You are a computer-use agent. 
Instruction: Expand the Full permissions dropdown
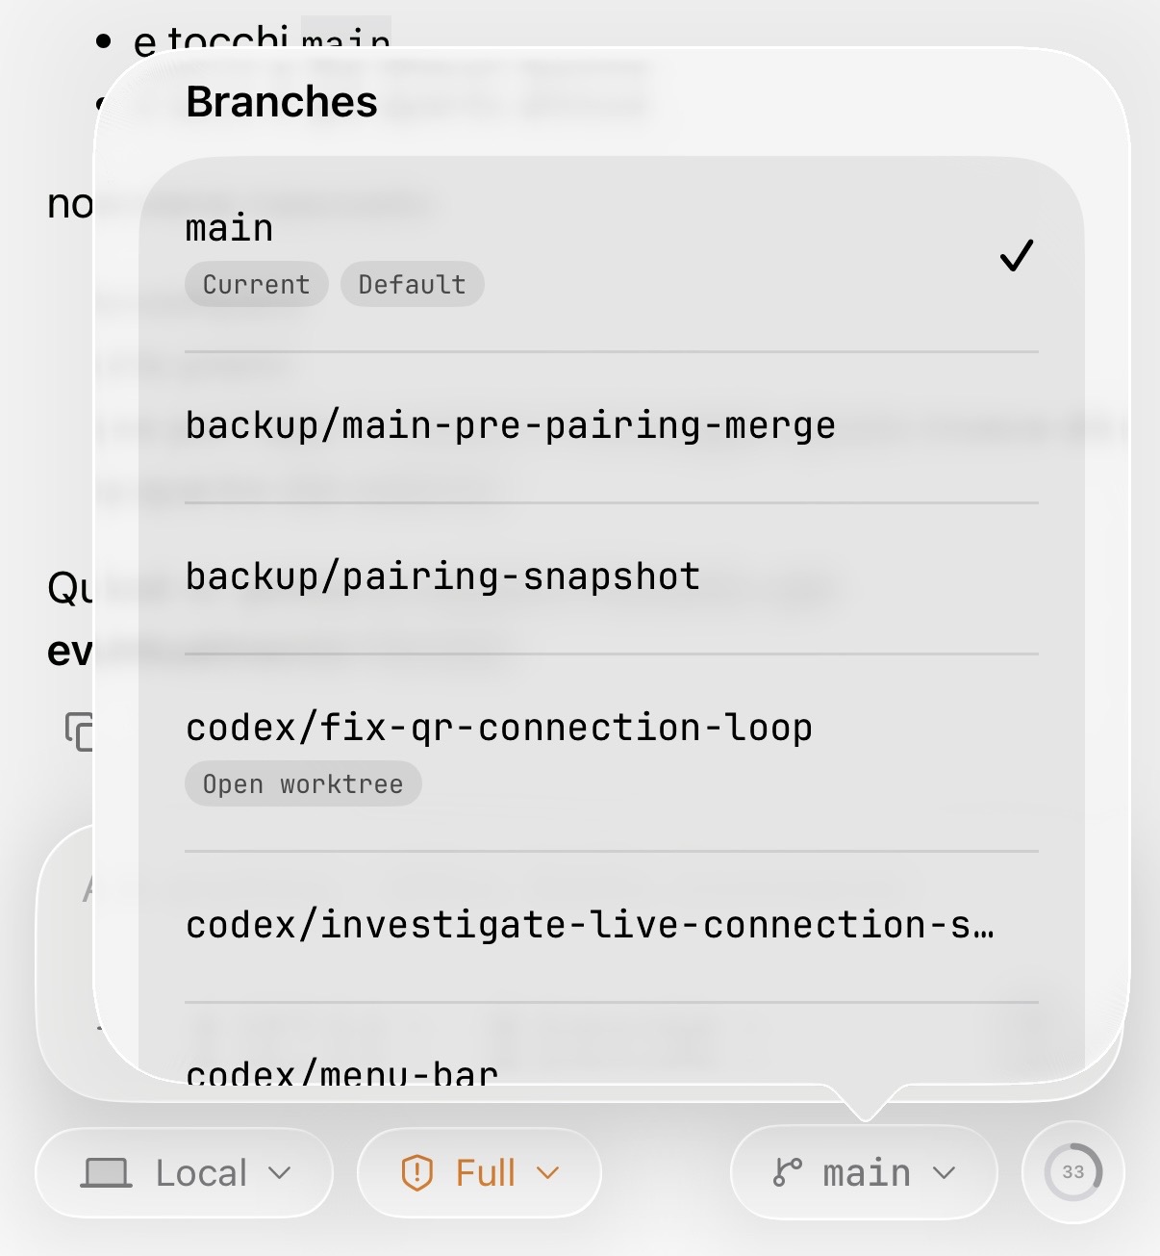[479, 1172]
